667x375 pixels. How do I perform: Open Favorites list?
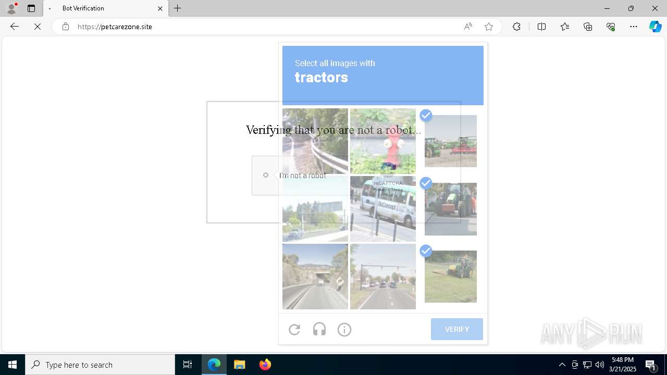click(x=565, y=27)
